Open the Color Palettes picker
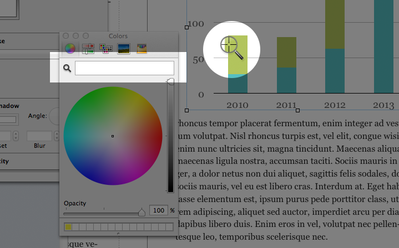This screenshot has width=399, height=248. click(105, 49)
